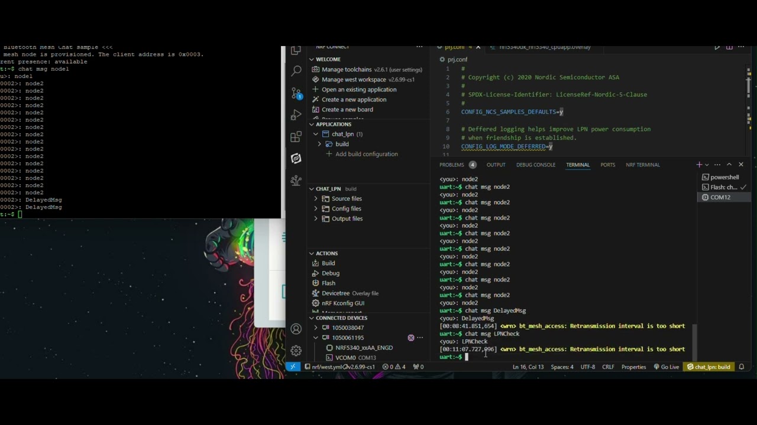Open notifications bell in status bar
This screenshot has height=425, width=757.
pyautogui.click(x=742, y=367)
